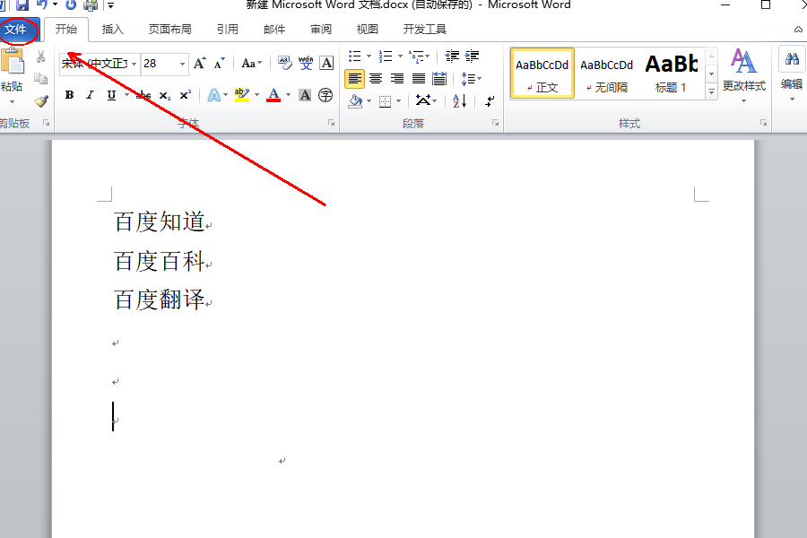Click the Cut scissors icon

point(41,56)
